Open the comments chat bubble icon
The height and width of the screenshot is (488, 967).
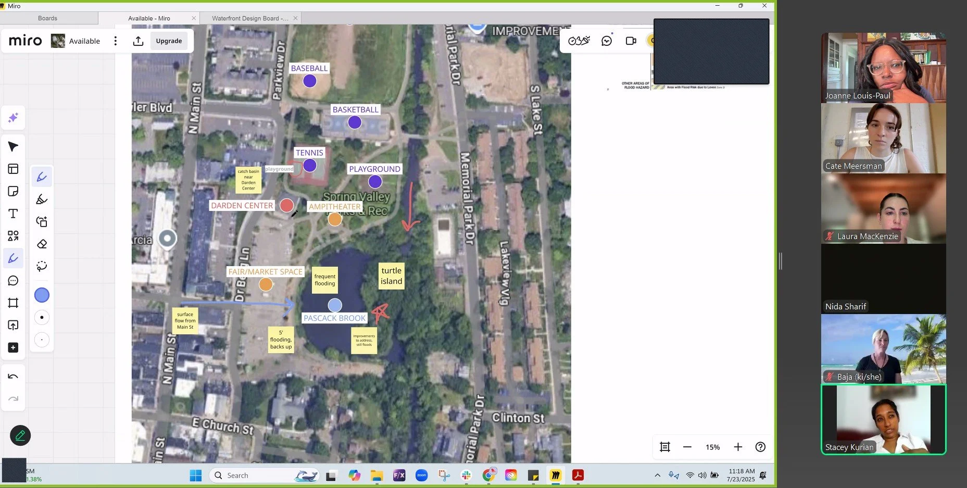click(607, 41)
